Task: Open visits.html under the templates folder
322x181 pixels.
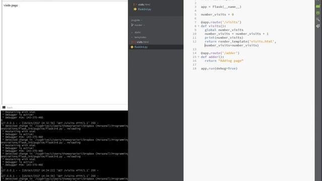Action: [x=142, y=42]
